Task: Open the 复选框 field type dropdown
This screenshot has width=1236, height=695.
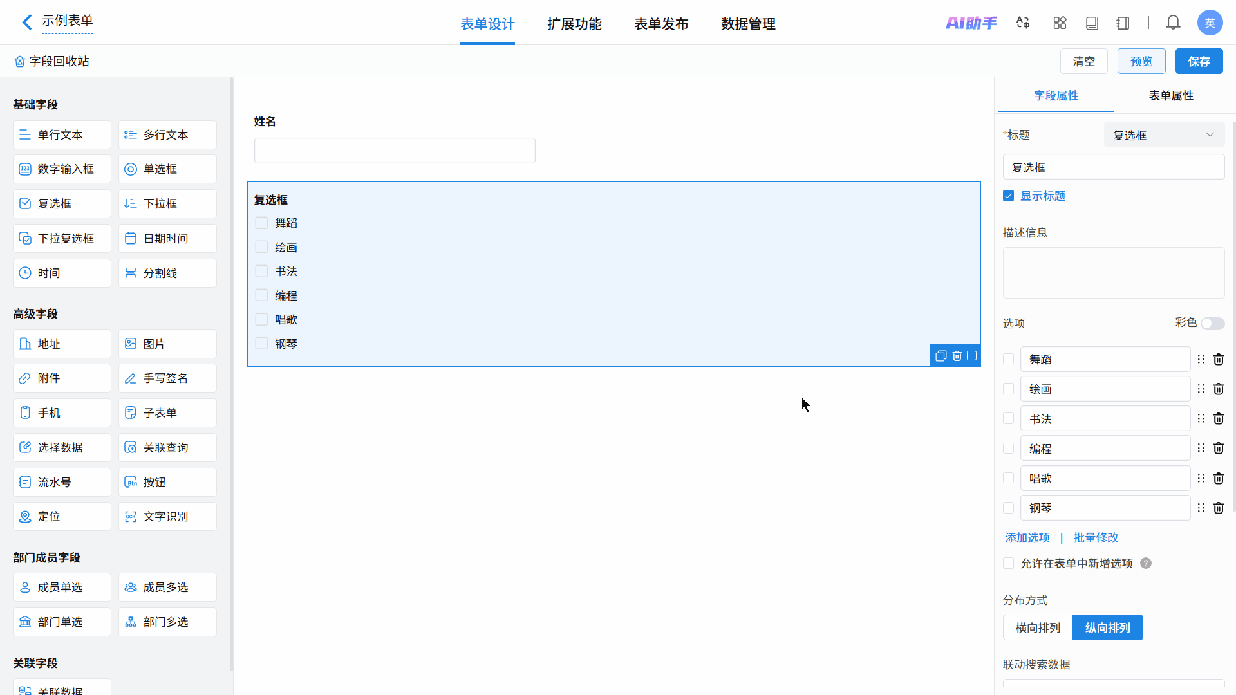Action: coord(1163,135)
